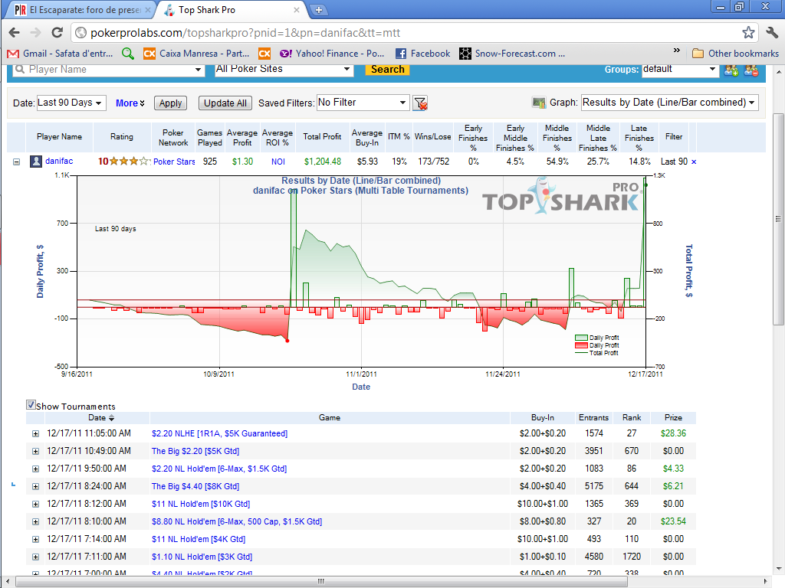This screenshot has height=588, width=785.
Task: Open $11 NL Hold'em [$10K Gtd] link
Action: 201,504
